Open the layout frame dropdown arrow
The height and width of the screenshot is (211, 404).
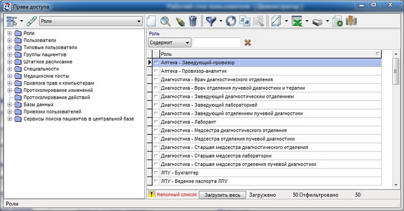pos(286,21)
